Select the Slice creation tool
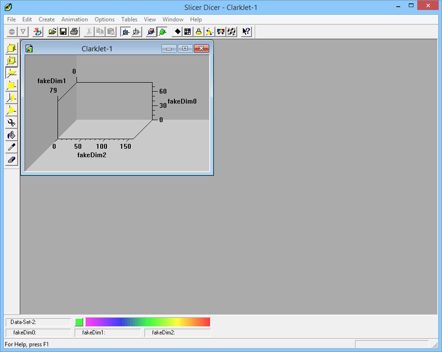 11,73
